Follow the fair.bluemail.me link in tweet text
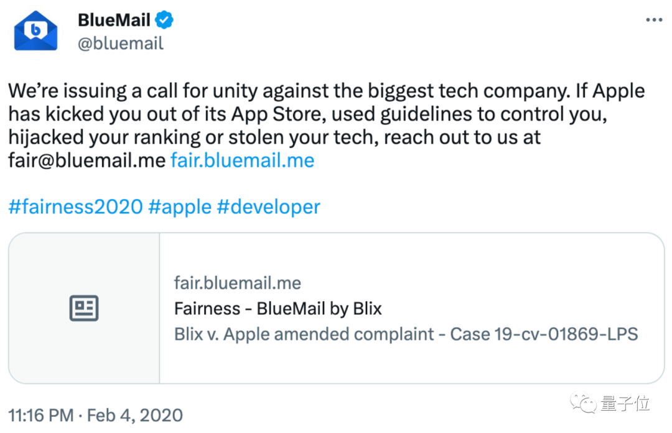The image size is (672, 433). 243,161
